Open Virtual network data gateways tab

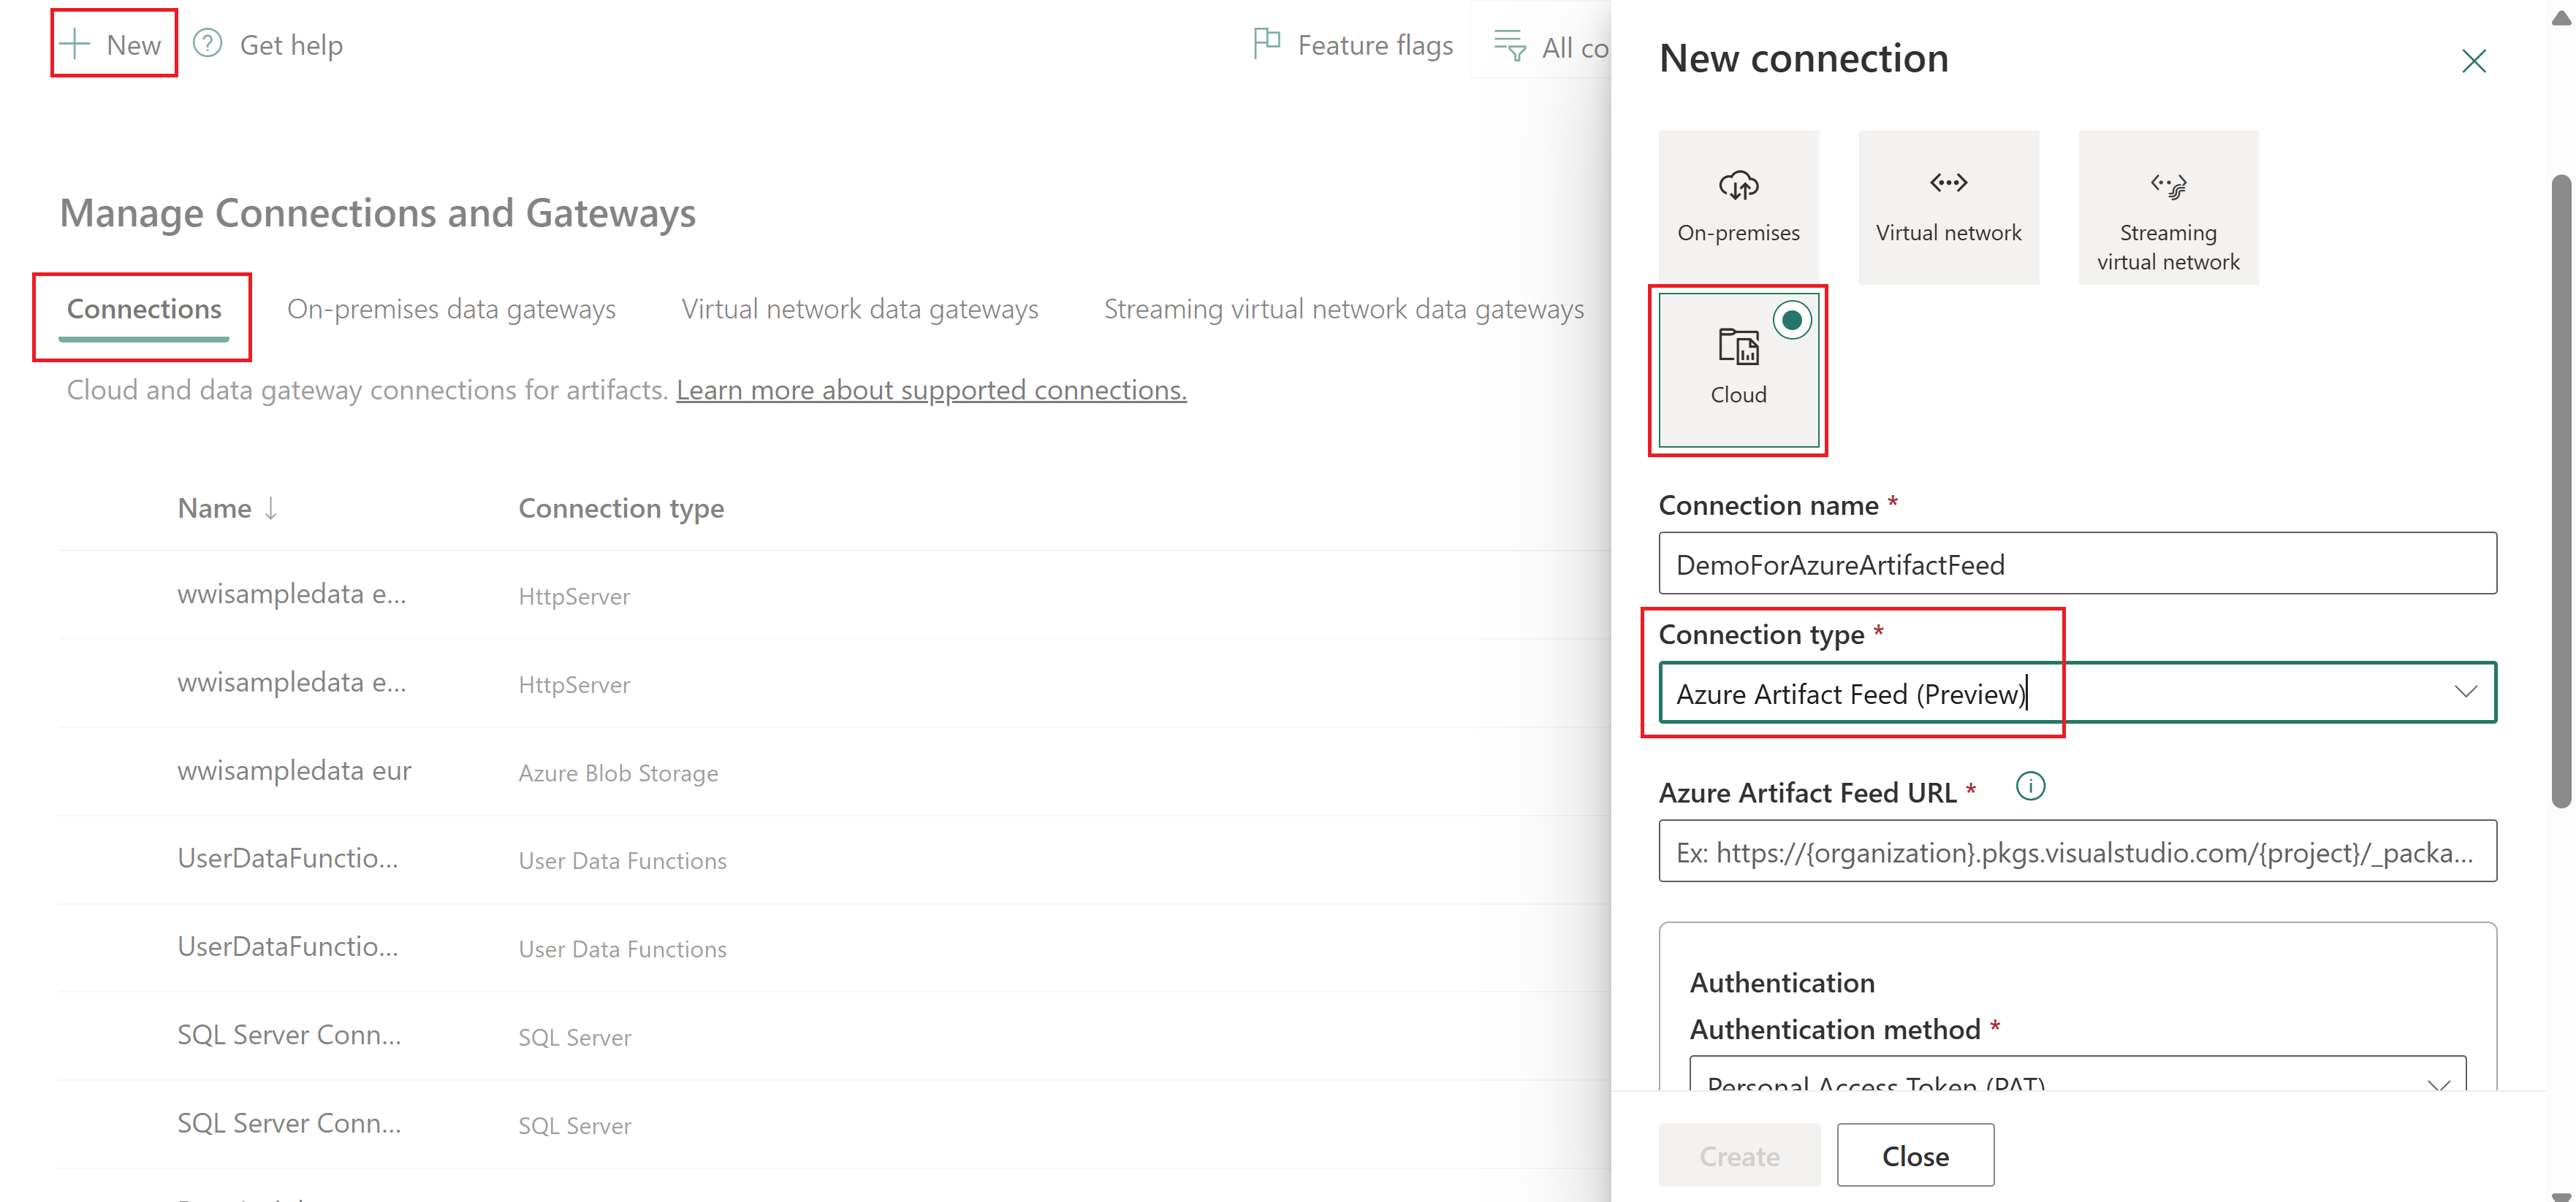tap(860, 310)
